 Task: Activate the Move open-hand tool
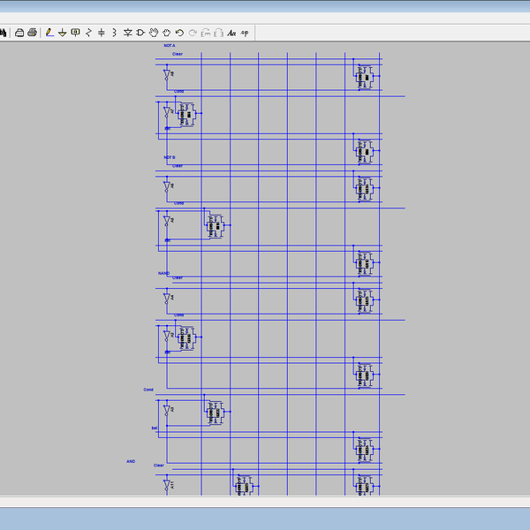(154, 33)
